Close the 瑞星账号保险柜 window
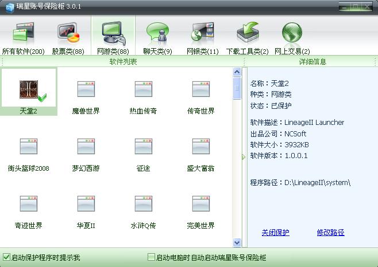Image resolution: width=378 pixels, height=267 pixels. point(367,6)
